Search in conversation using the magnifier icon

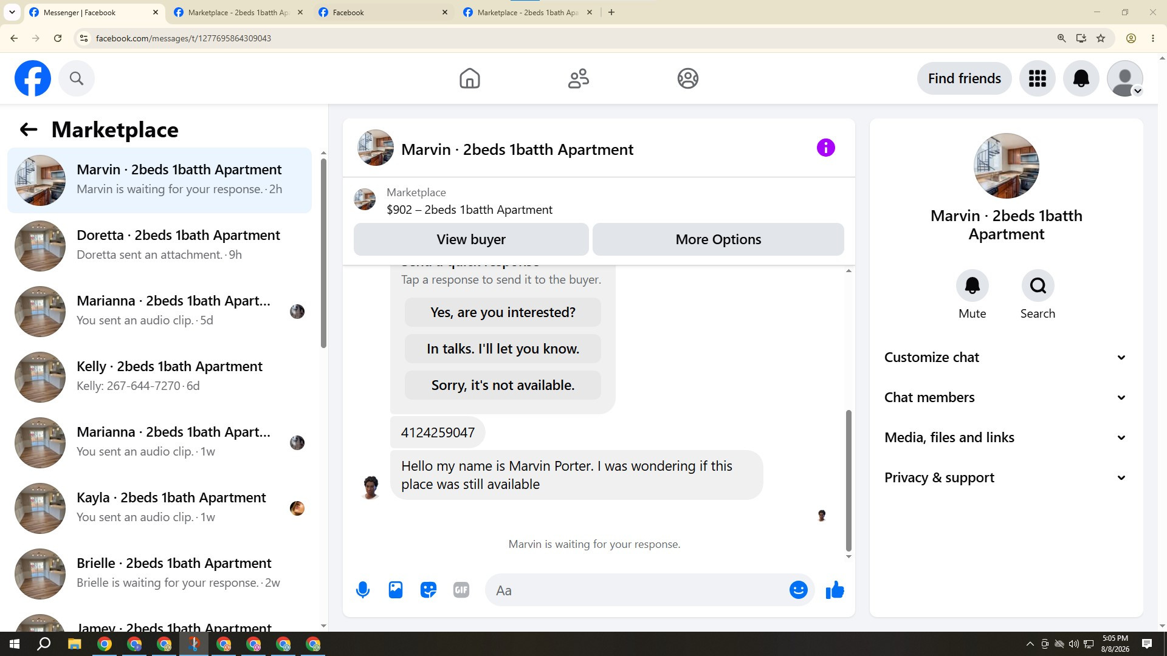point(1038,285)
